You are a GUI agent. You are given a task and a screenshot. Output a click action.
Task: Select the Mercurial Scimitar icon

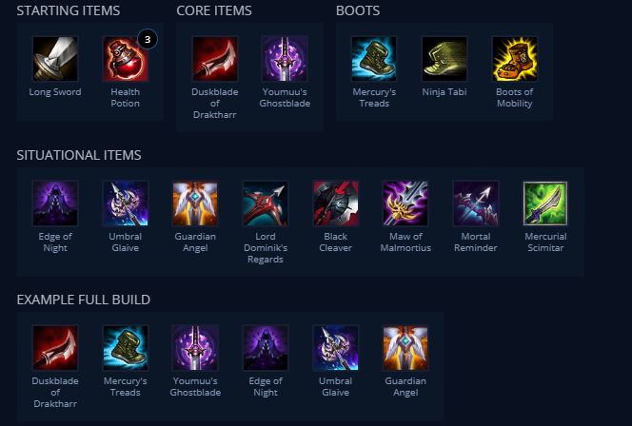(545, 203)
